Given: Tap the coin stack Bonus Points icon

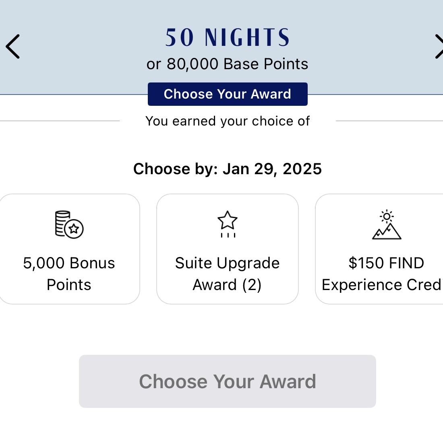Looking at the screenshot, I should coord(69,224).
